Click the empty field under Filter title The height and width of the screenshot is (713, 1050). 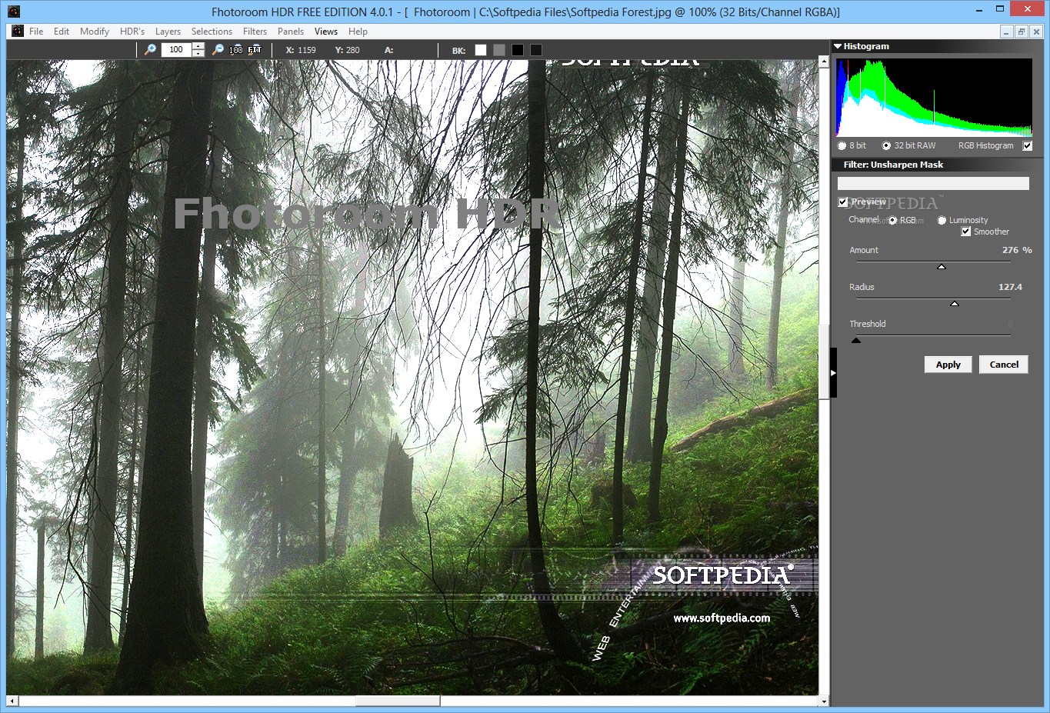click(x=933, y=183)
